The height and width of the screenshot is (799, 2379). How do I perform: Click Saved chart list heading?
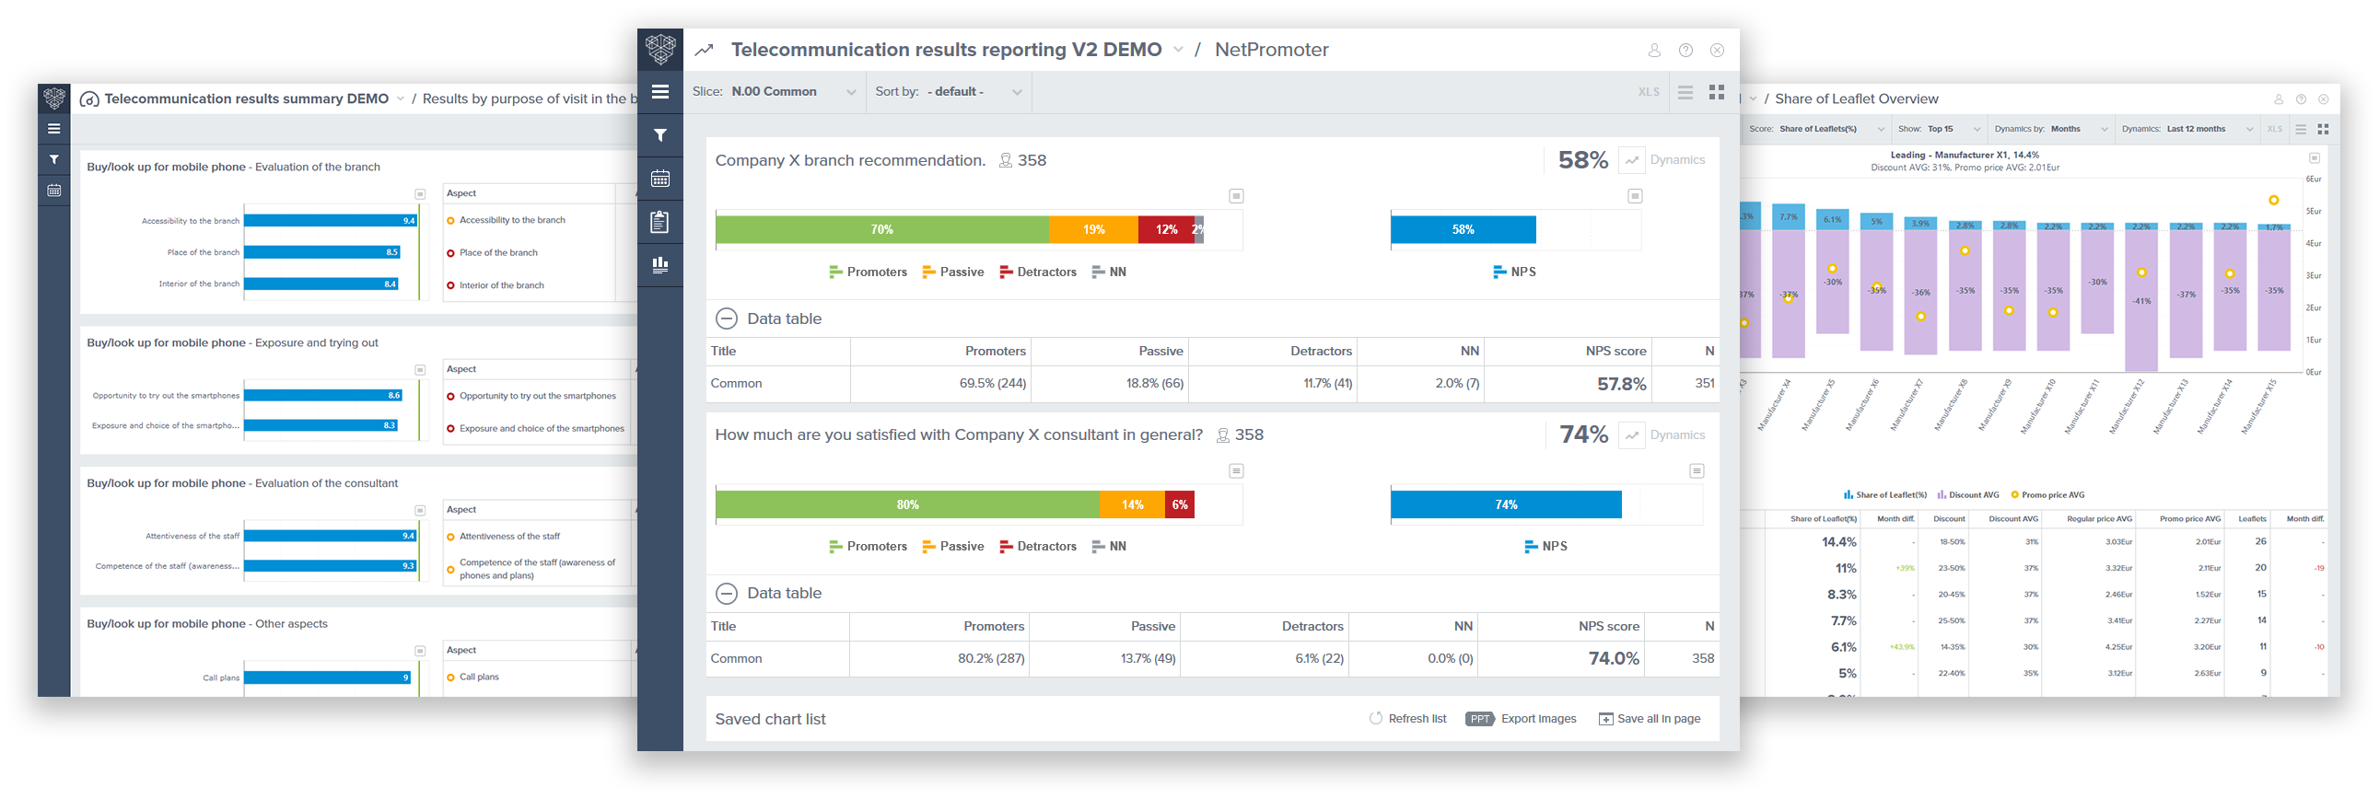tap(770, 720)
